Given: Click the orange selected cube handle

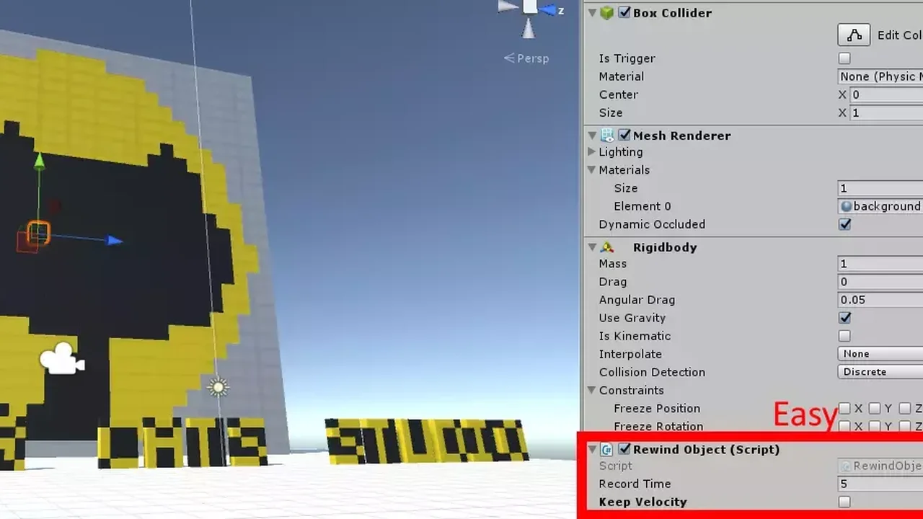Looking at the screenshot, I should point(38,233).
